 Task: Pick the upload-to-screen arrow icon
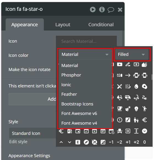click(x=136, y=64)
